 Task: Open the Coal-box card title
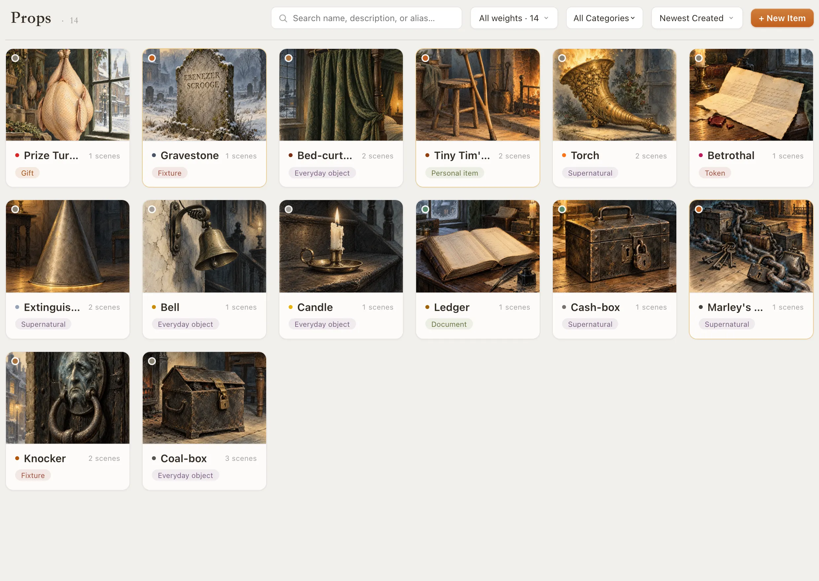coord(184,458)
